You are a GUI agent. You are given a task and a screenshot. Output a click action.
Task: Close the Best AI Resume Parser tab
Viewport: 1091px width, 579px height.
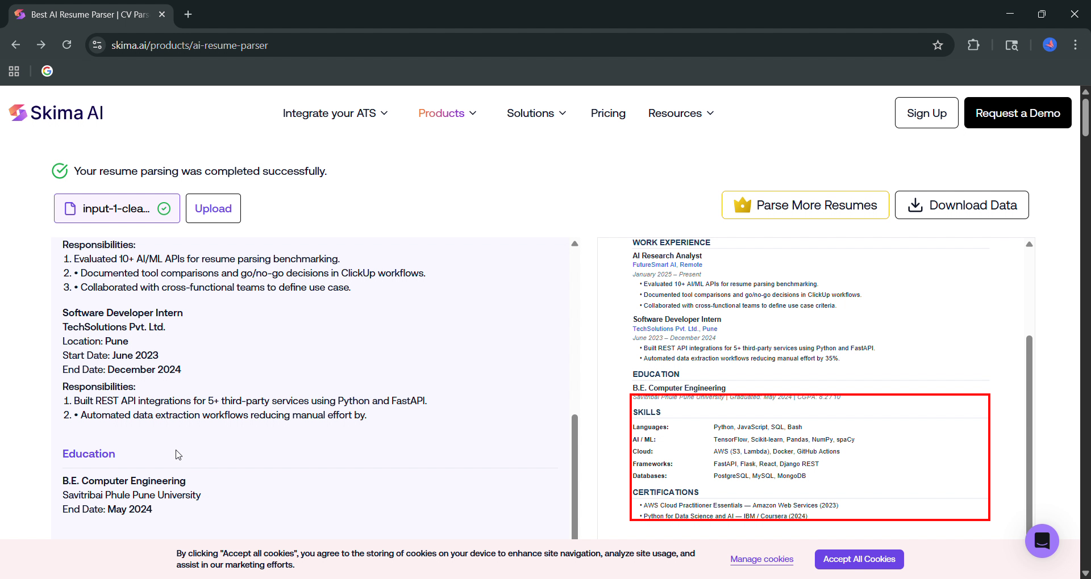[162, 14]
